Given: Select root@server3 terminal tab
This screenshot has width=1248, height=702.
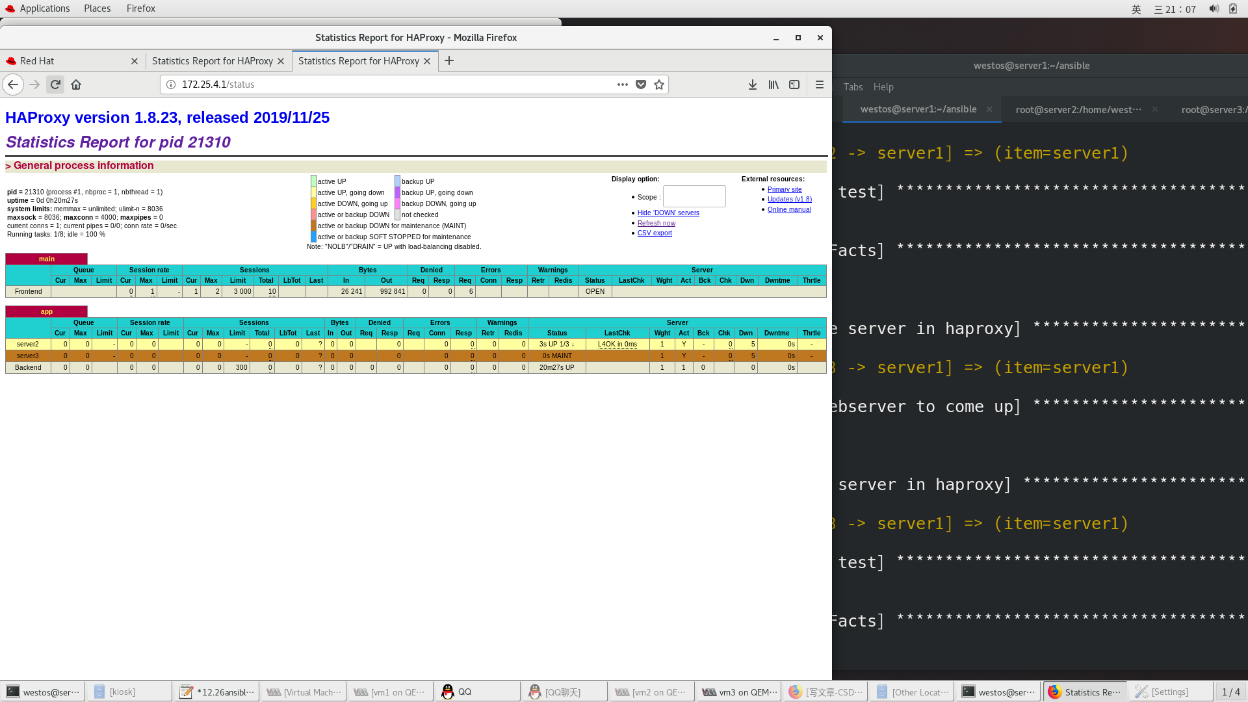Looking at the screenshot, I should click(1213, 110).
